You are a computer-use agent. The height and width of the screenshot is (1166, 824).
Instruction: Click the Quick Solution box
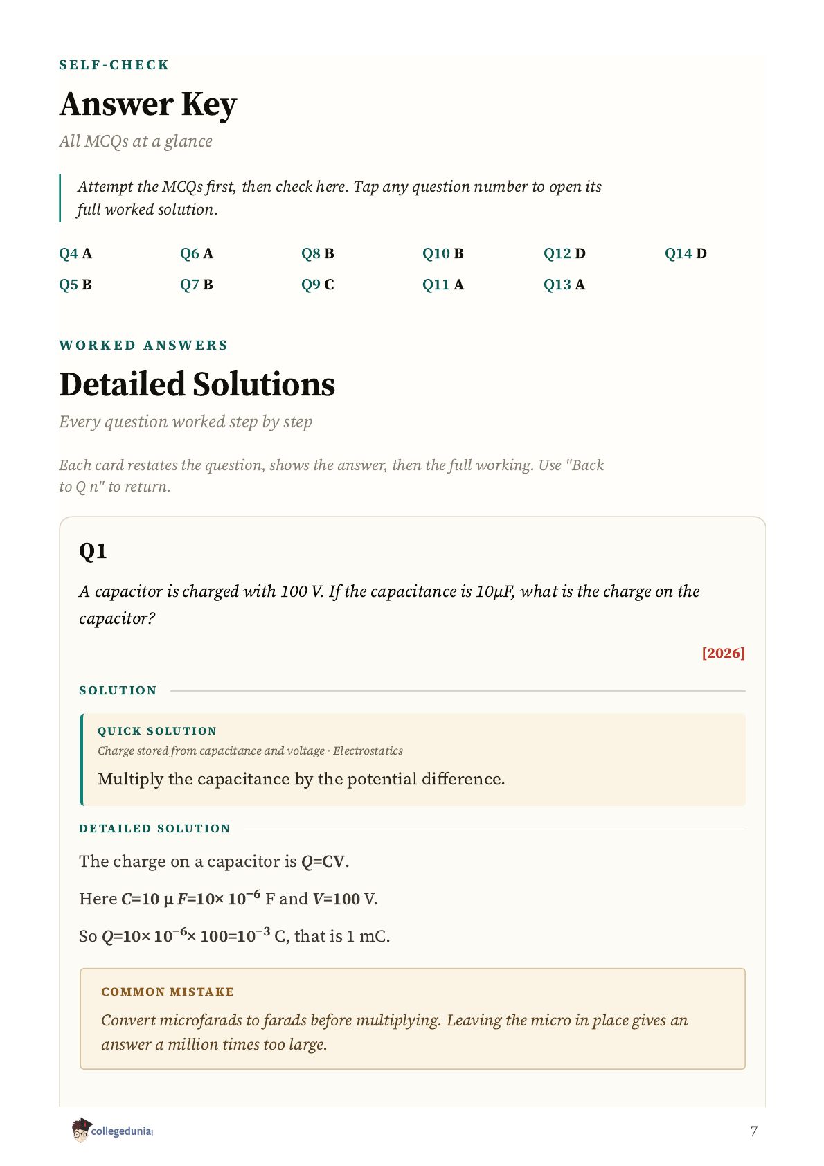[413, 760]
